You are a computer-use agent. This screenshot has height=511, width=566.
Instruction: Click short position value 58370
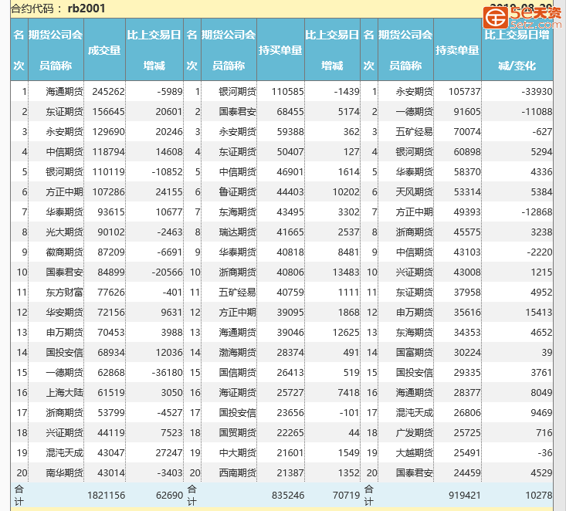tap(467, 172)
